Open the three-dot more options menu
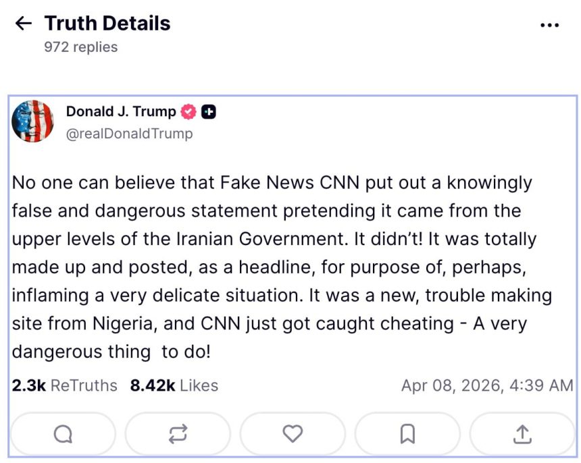581x463 pixels. pos(551,25)
